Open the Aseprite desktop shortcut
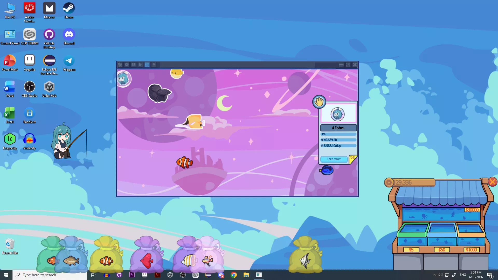The width and height of the screenshot is (498, 280). (29, 63)
